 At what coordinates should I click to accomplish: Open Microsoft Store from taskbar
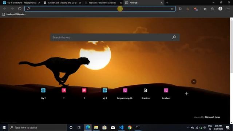[104, 127]
